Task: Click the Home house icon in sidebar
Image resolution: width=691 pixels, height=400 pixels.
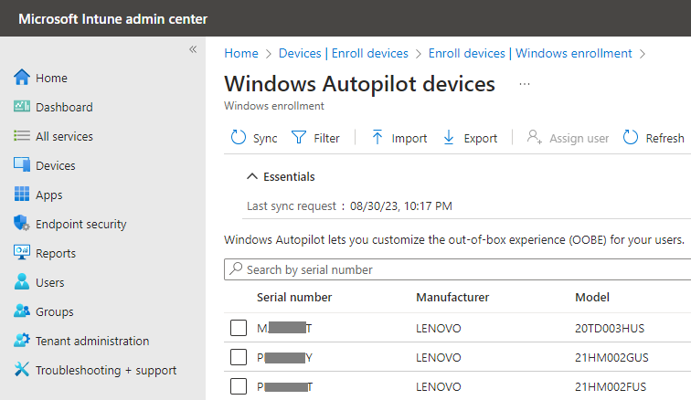Action: pyautogui.click(x=22, y=77)
